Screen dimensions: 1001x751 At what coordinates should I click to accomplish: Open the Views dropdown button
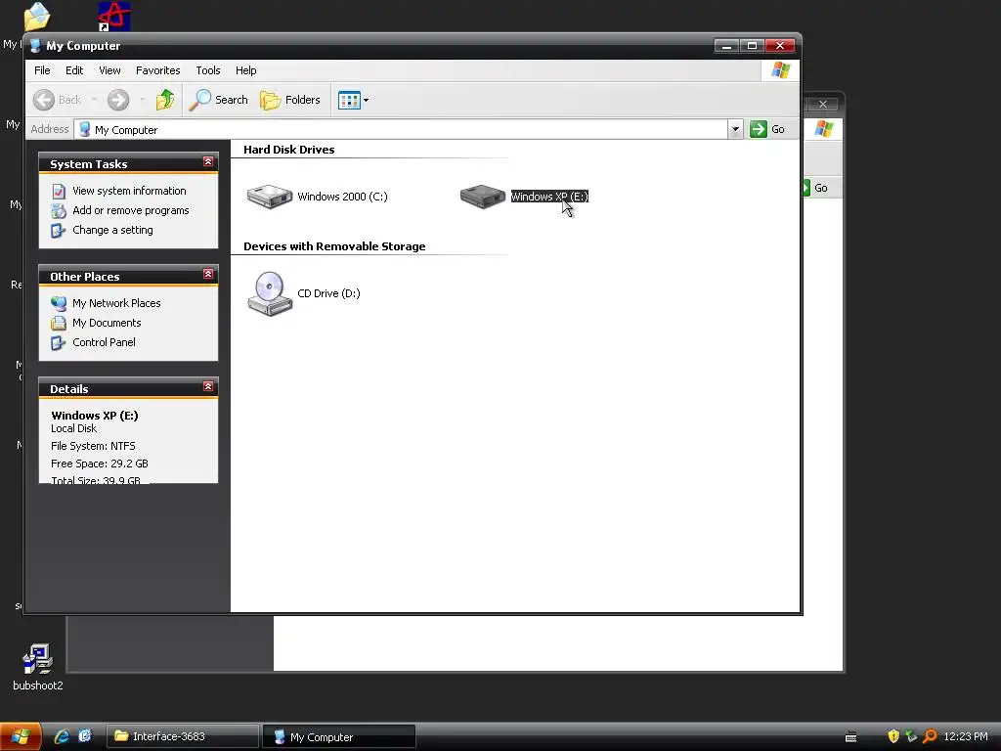click(x=353, y=101)
